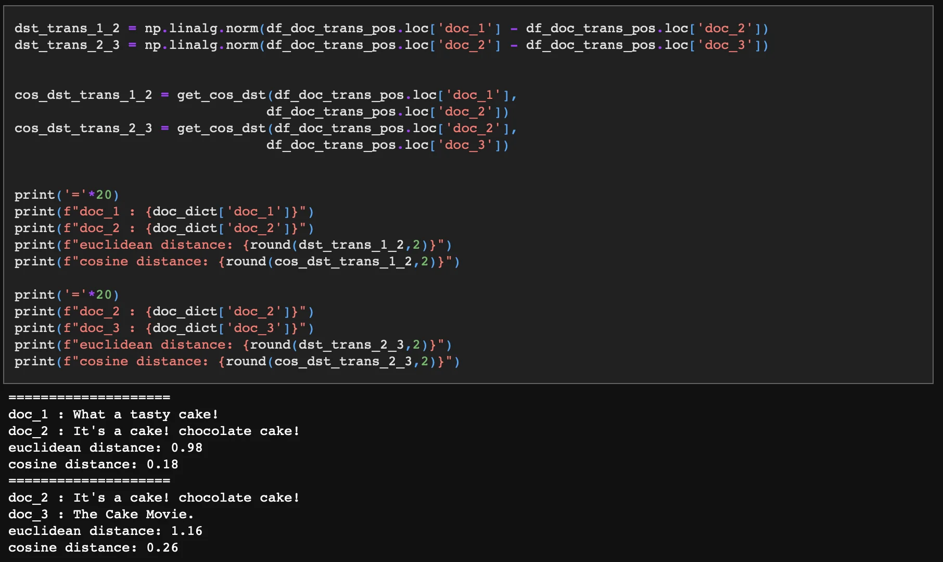Click the second print('='*20) statement in code
The height and width of the screenshot is (562, 943).
(67, 295)
